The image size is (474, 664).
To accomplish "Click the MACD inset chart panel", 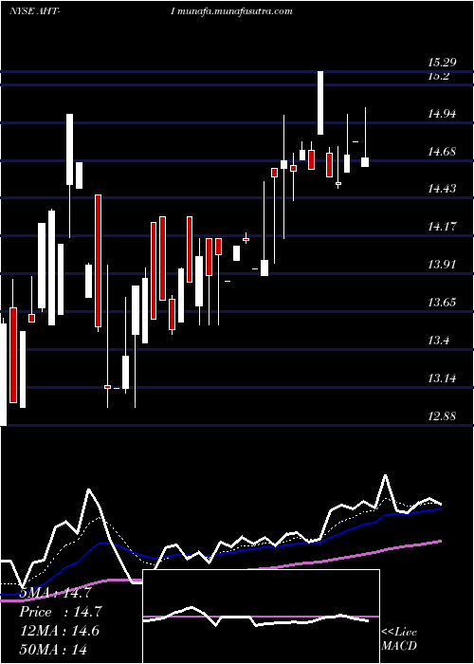I will (x=261, y=617).
